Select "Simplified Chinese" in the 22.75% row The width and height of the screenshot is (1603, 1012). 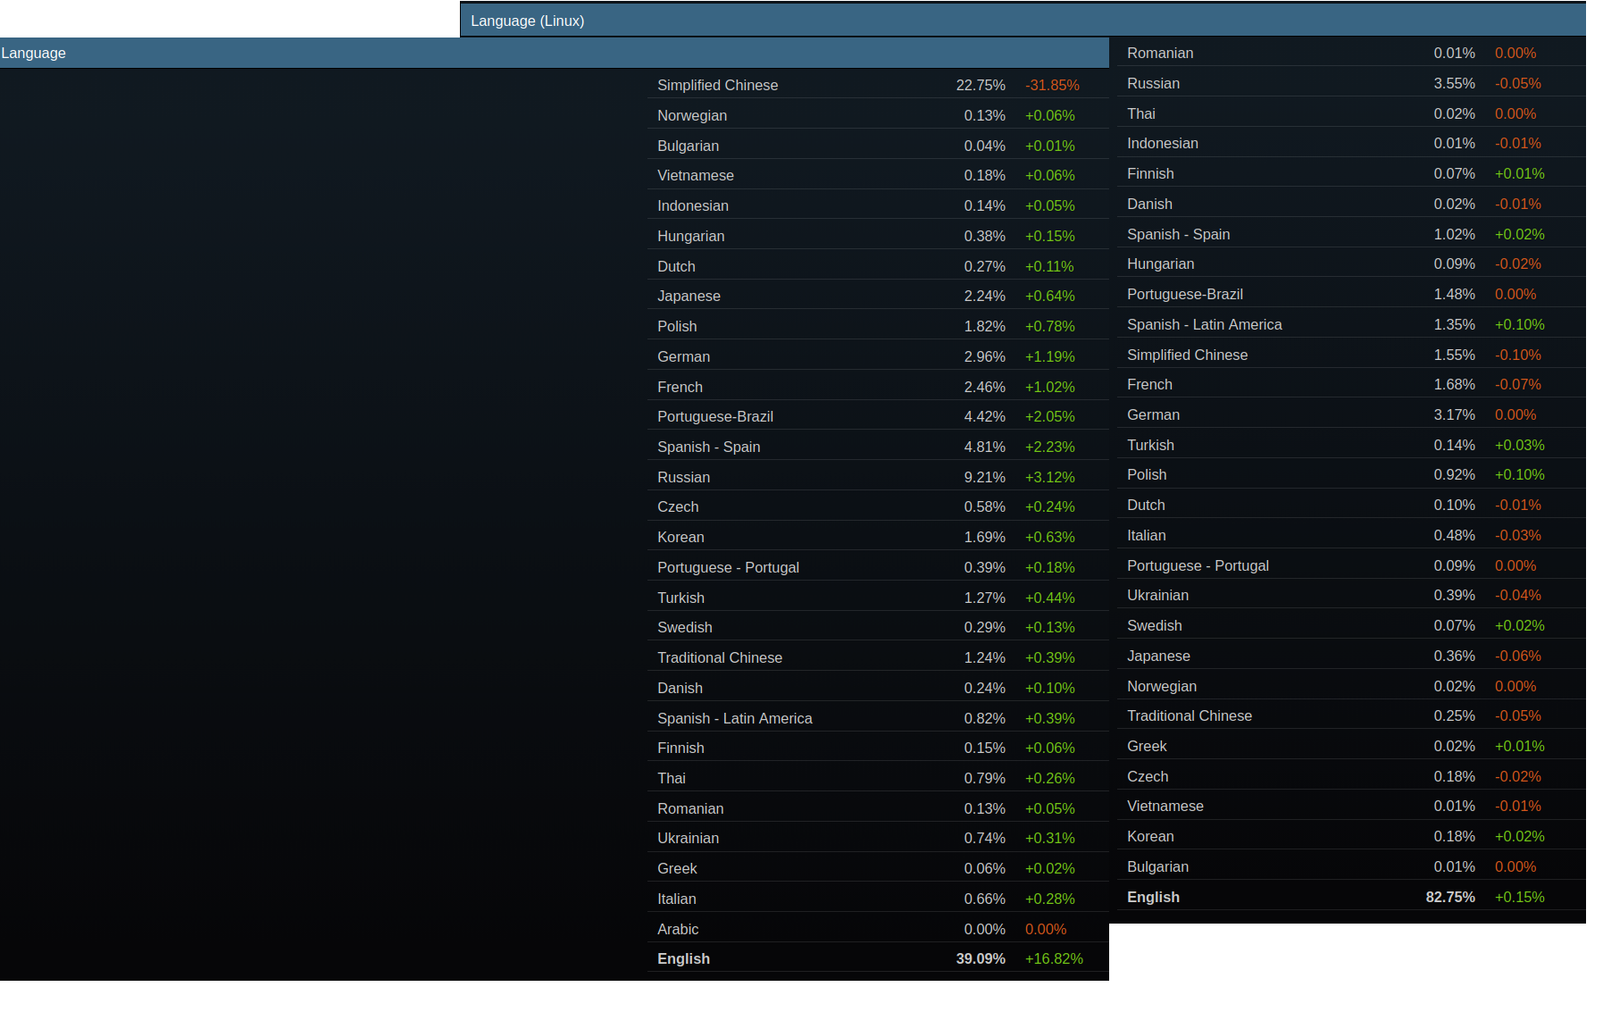coord(717,85)
